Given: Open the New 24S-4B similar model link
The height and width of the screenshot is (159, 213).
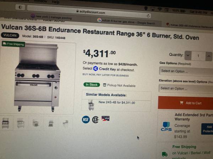Looking at the screenshot, I should point(117,102).
